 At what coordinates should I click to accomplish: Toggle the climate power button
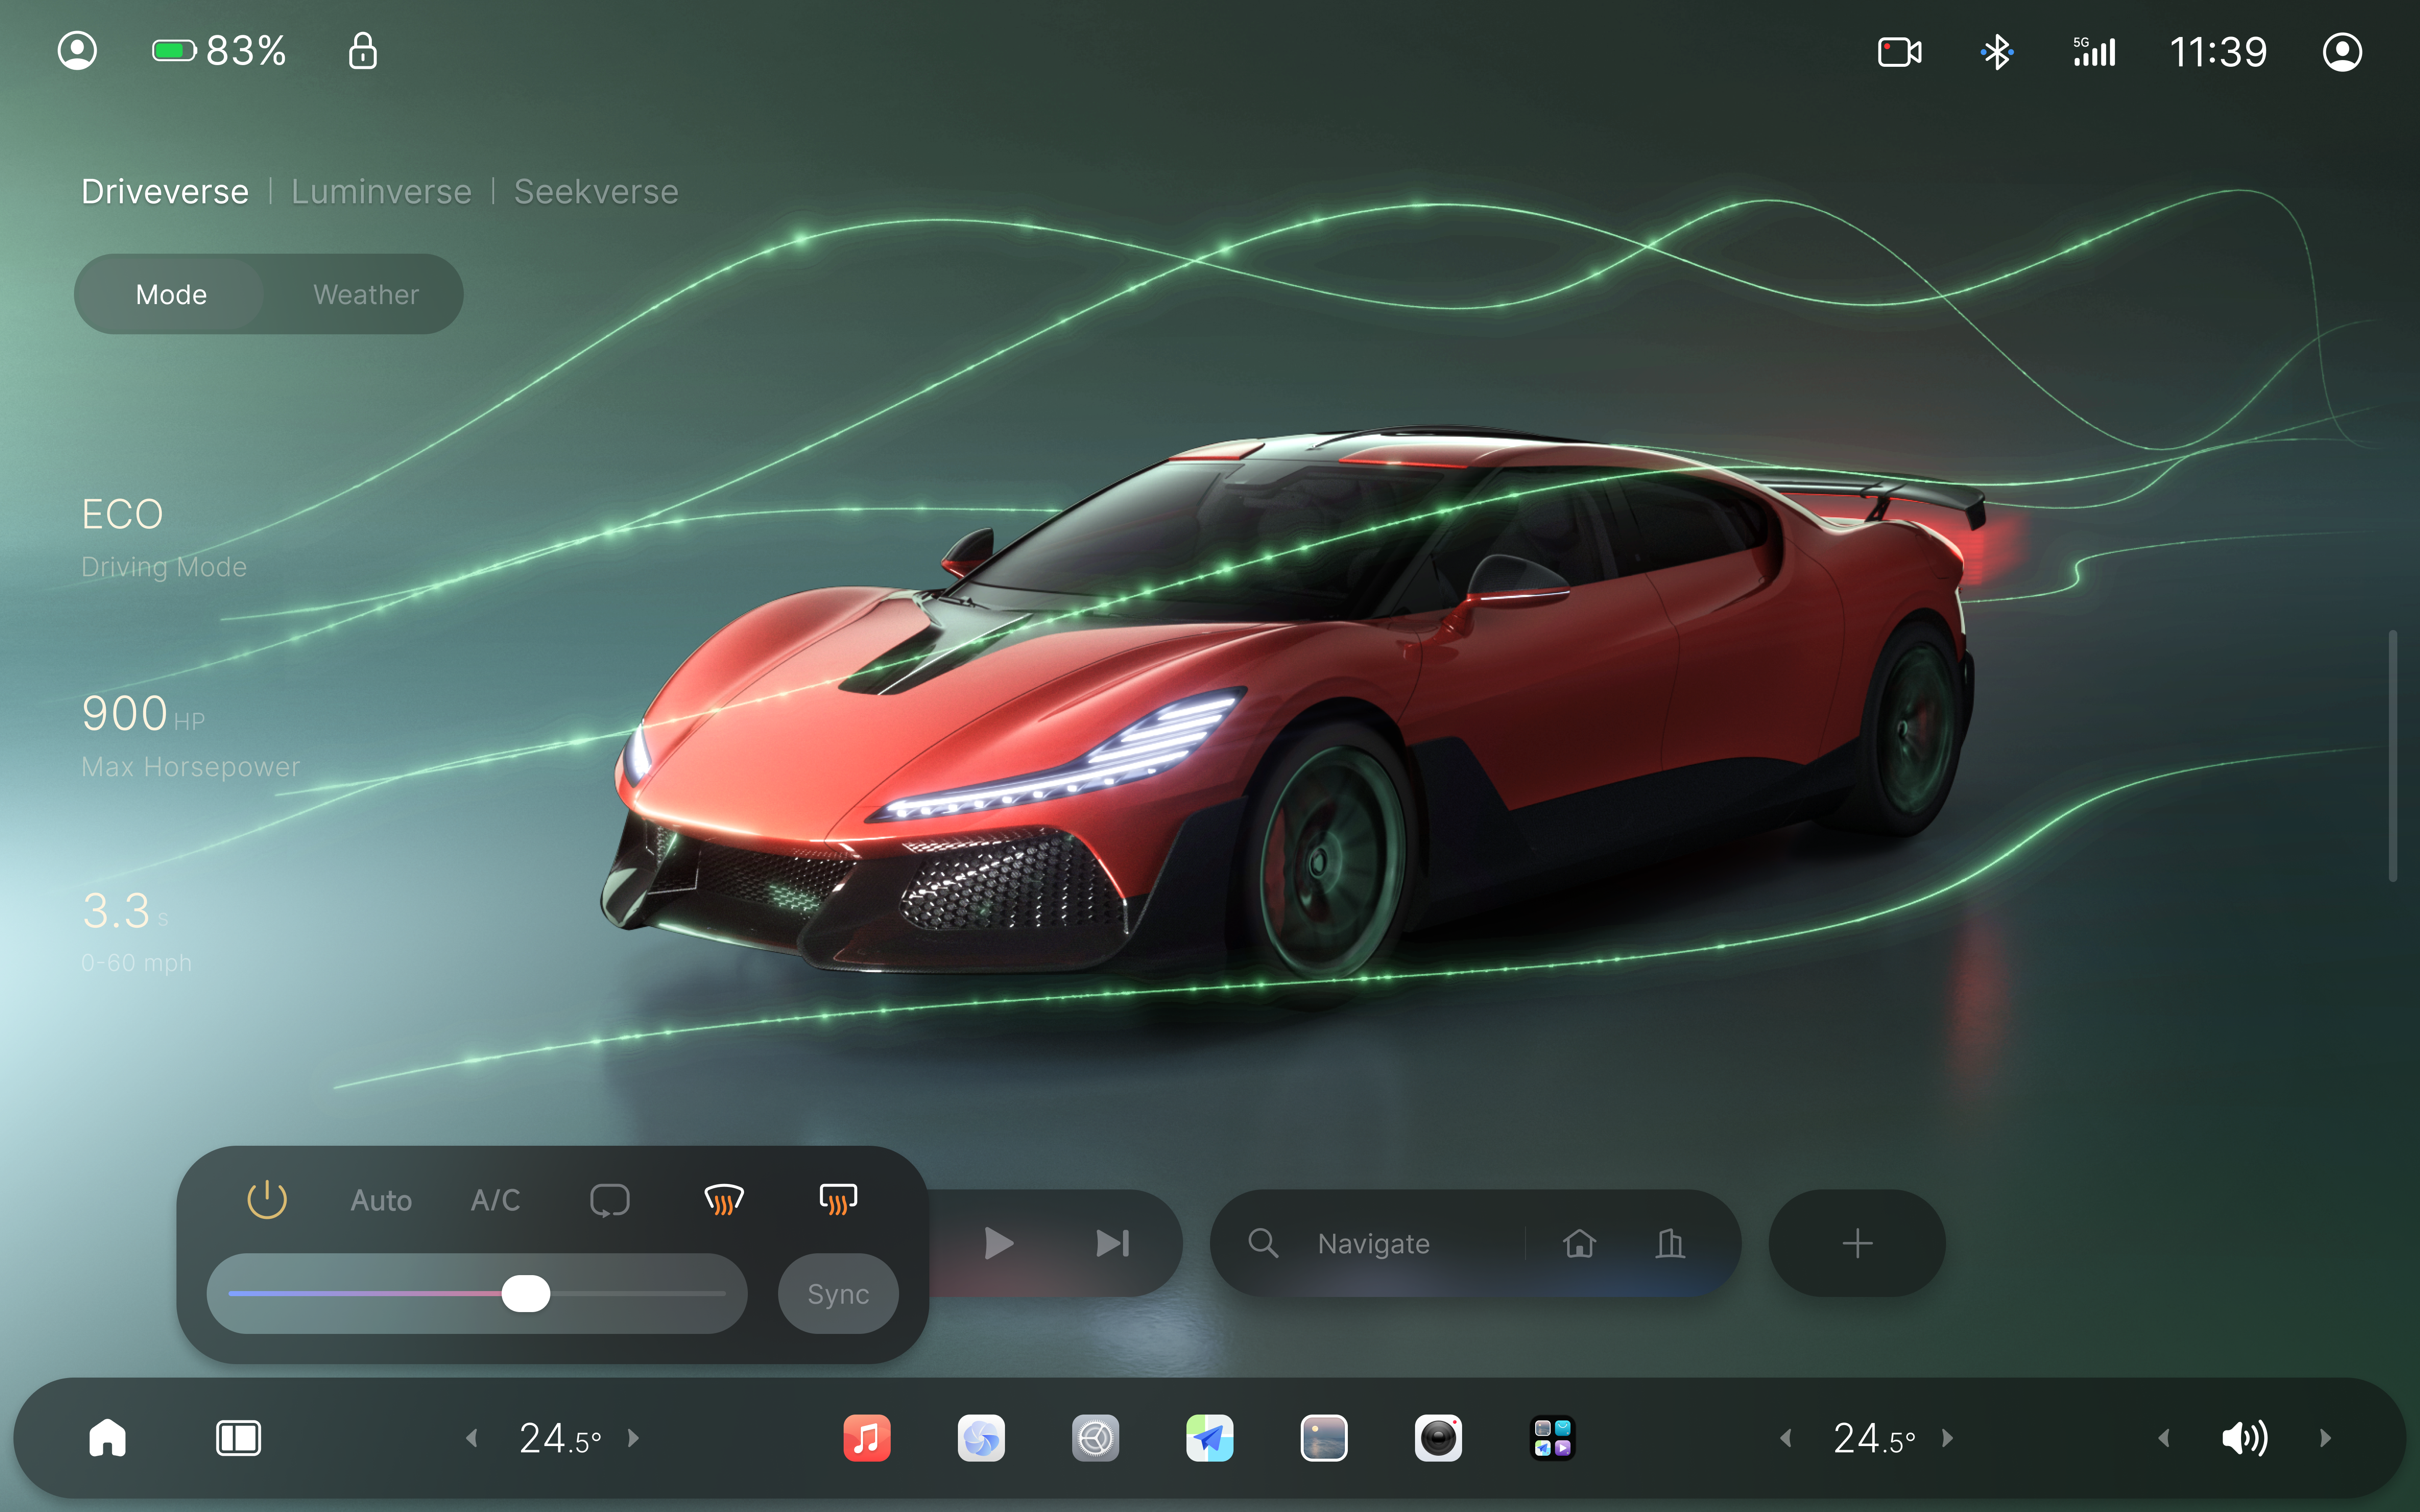click(x=267, y=1199)
